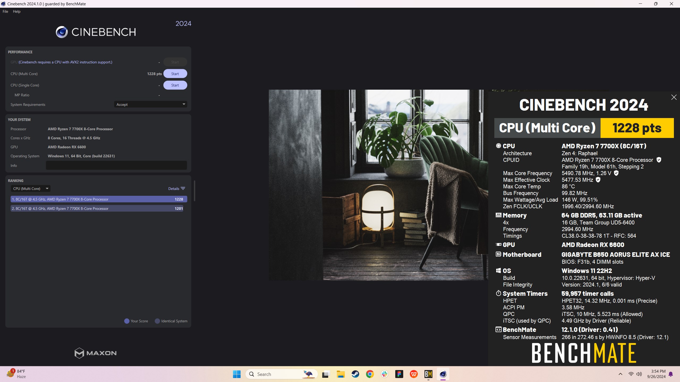Screen dimensions: 680x382
Task: Click the shield badge beside Max Effective Clock
Action: [598, 180]
